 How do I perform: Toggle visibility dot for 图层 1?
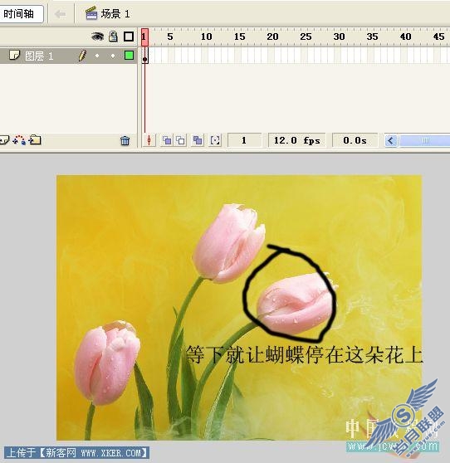[97, 56]
